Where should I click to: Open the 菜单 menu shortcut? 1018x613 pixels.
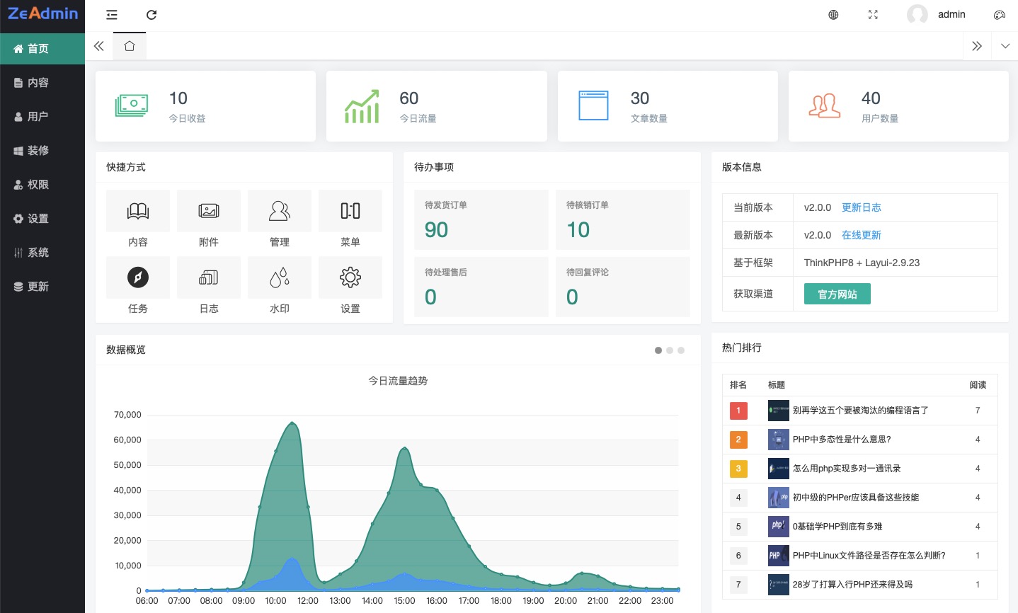coord(350,212)
